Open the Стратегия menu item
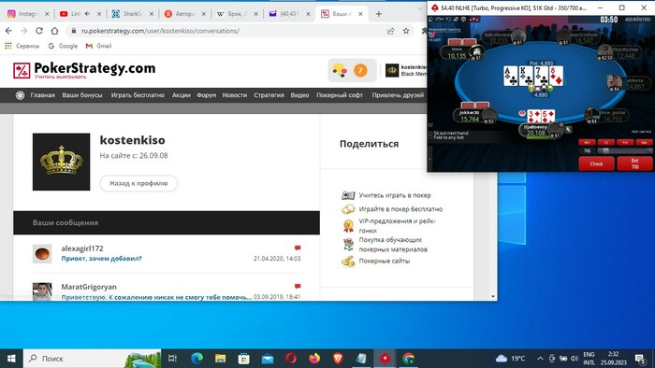Image resolution: width=655 pixels, height=368 pixels. click(x=269, y=95)
